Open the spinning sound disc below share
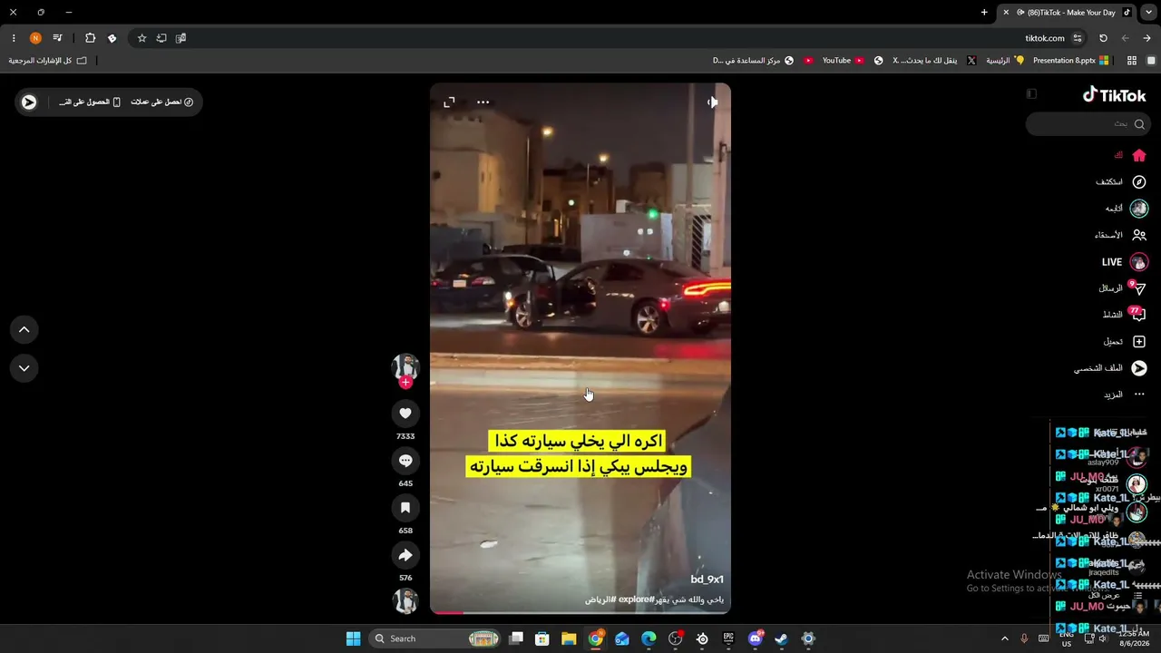The width and height of the screenshot is (1161, 653). tap(405, 600)
